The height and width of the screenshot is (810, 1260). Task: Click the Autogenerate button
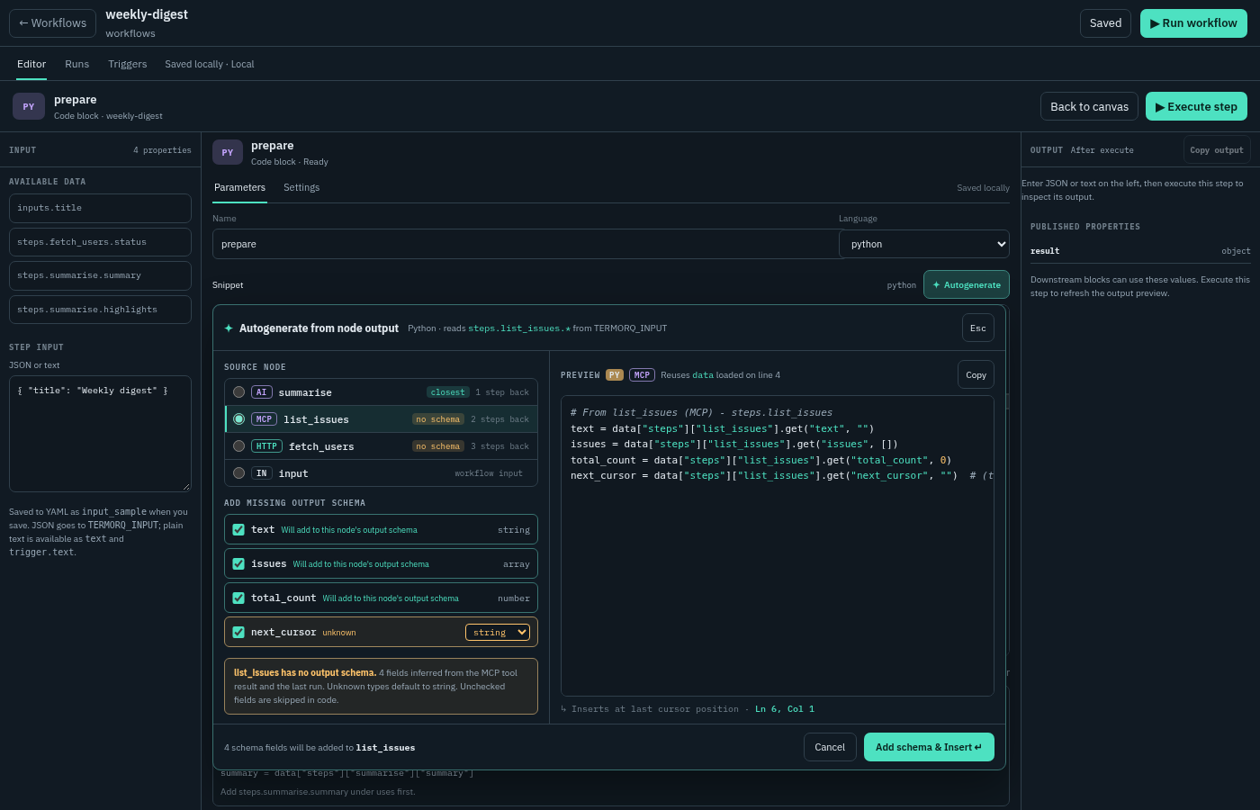tap(967, 284)
